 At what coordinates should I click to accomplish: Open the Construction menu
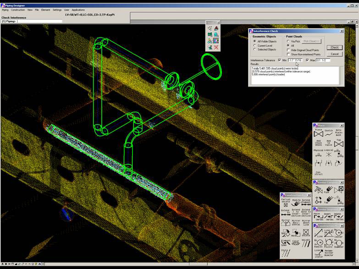(18, 10)
